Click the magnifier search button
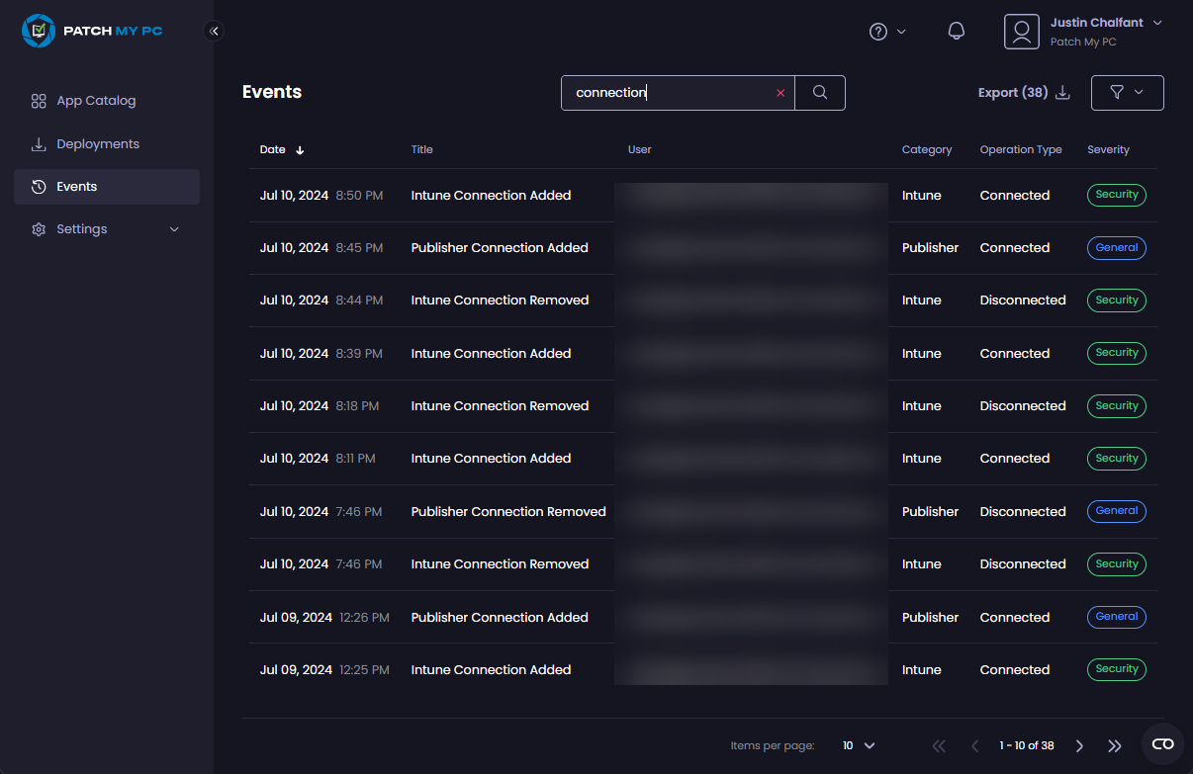 coord(819,93)
